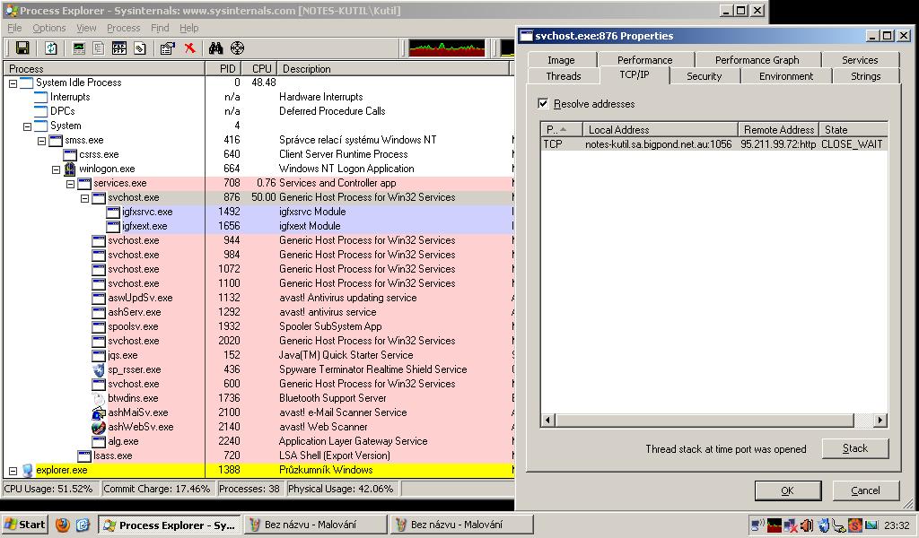This screenshot has width=919, height=538.
Task: Uncheck the Resolve addresses checkbox
Action: point(543,104)
